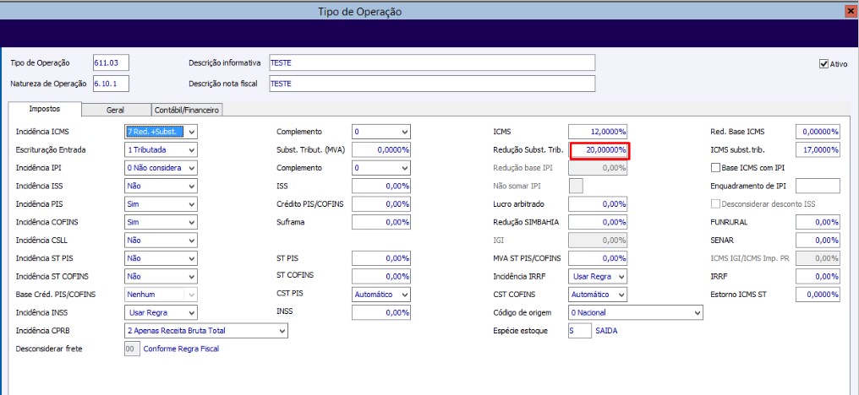Click the Suframa percentage field
The width and height of the screenshot is (859, 395).
coord(380,222)
